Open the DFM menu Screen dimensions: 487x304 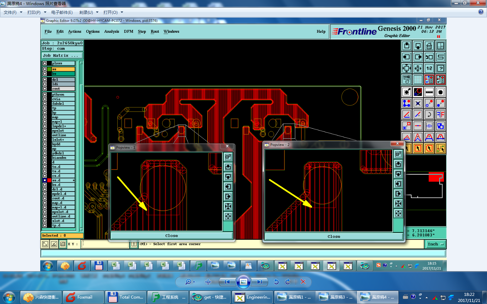pyautogui.click(x=129, y=31)
